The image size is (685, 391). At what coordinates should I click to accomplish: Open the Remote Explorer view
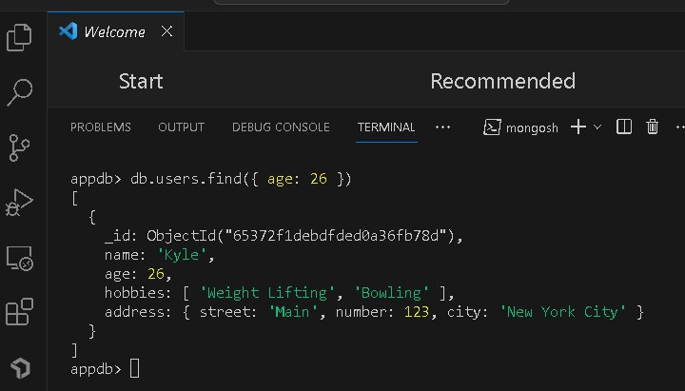point(19,257)
